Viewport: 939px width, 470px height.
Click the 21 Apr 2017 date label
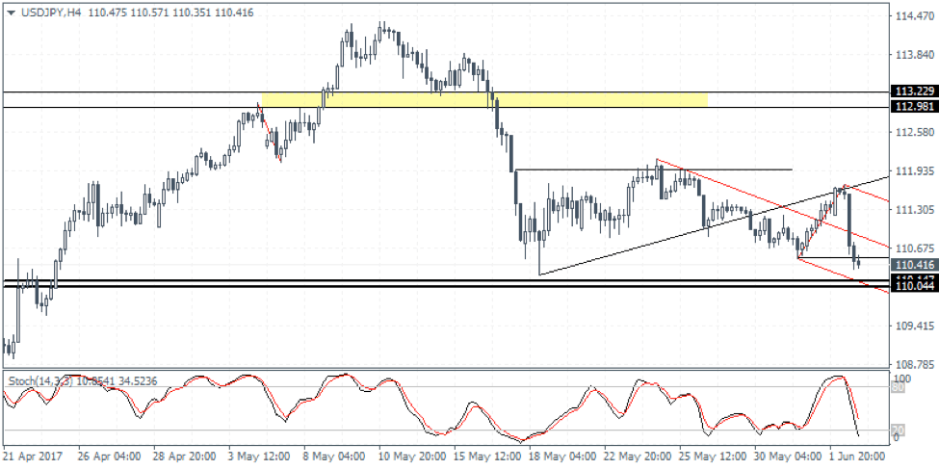(x=35, y=455)
